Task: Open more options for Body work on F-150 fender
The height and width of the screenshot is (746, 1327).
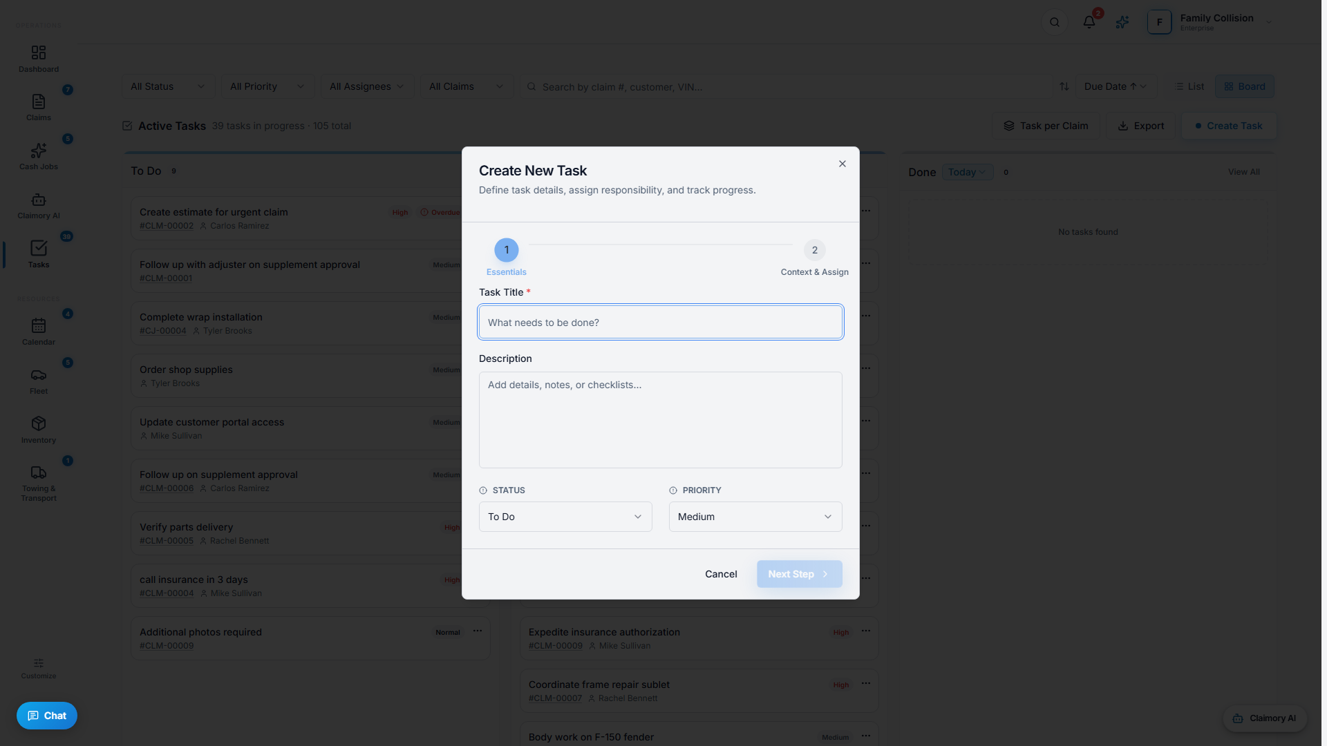Action: pos(866,736)
